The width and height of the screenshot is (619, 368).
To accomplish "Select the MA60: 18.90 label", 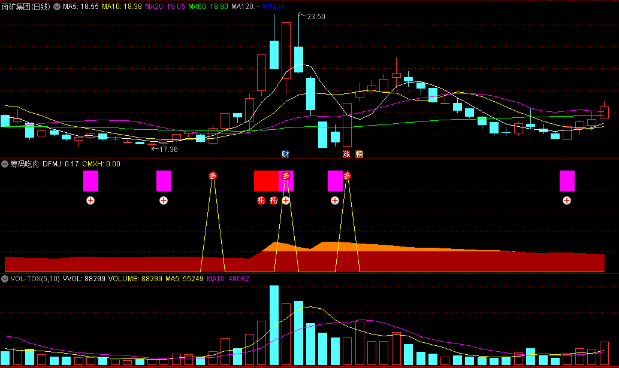I will [208, 7].
